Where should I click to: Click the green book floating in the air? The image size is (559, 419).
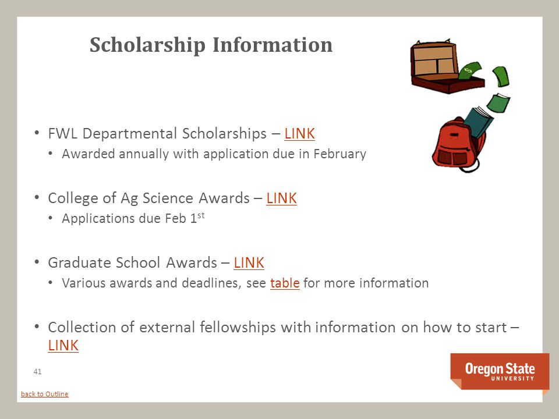click(498, 104)
